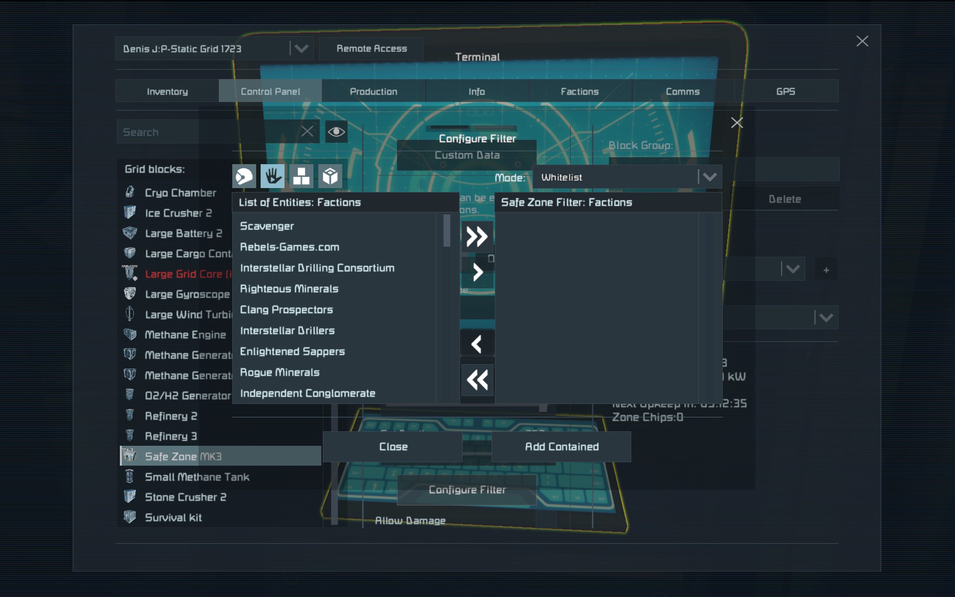955x597 pixels.
Task: Select the grids stacked-blocks filter icon
Action: point(301,176)
